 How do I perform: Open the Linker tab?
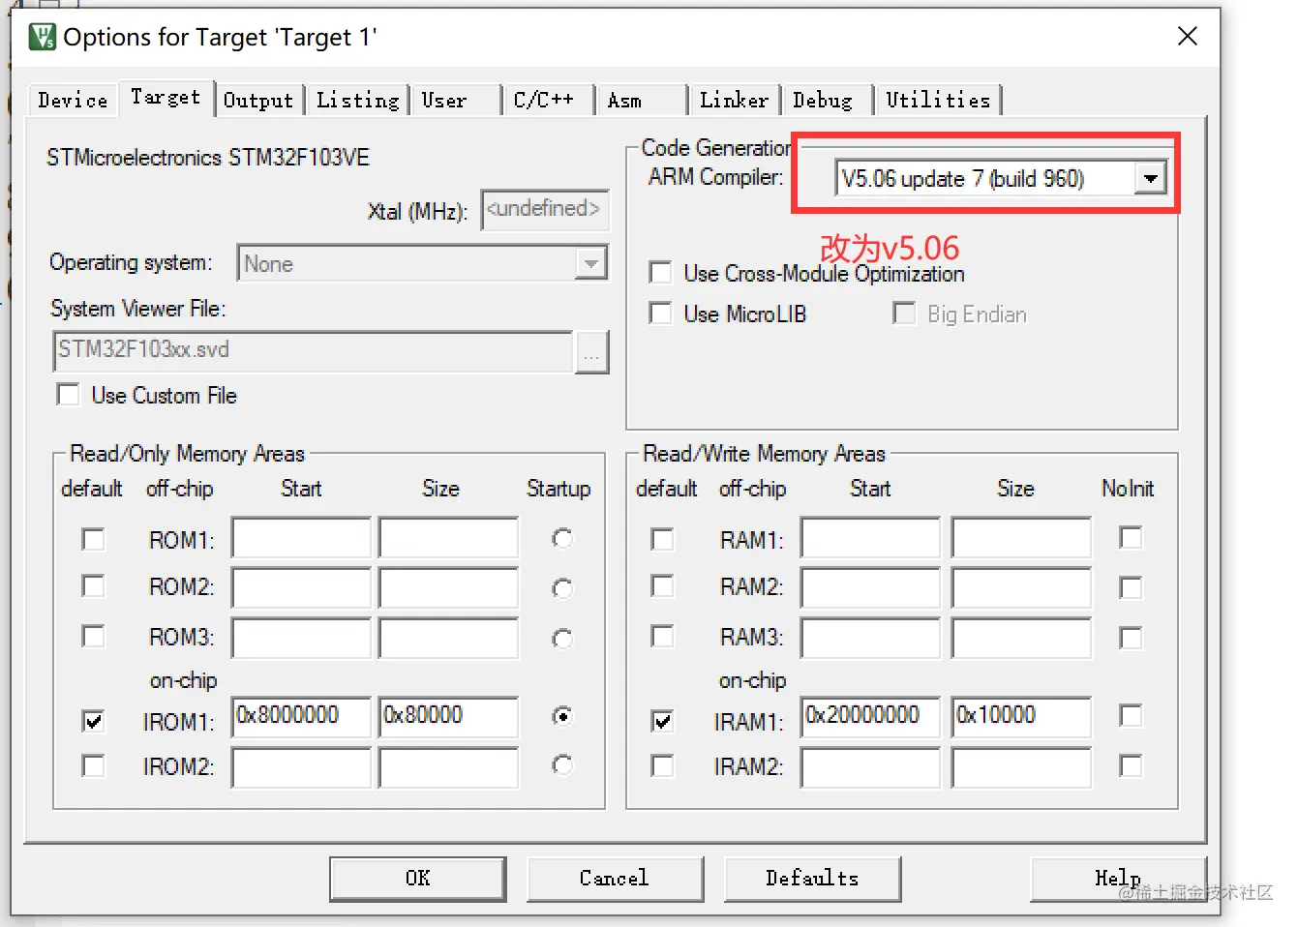click(734, 101)
